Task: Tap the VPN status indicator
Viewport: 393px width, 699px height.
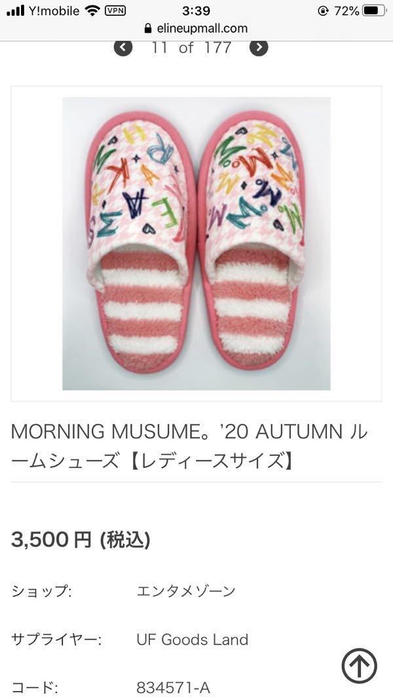Action: pos(115,10)
